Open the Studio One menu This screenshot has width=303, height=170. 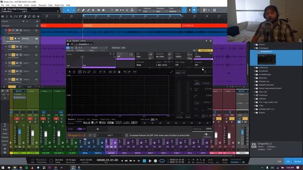tap(59, 5)
